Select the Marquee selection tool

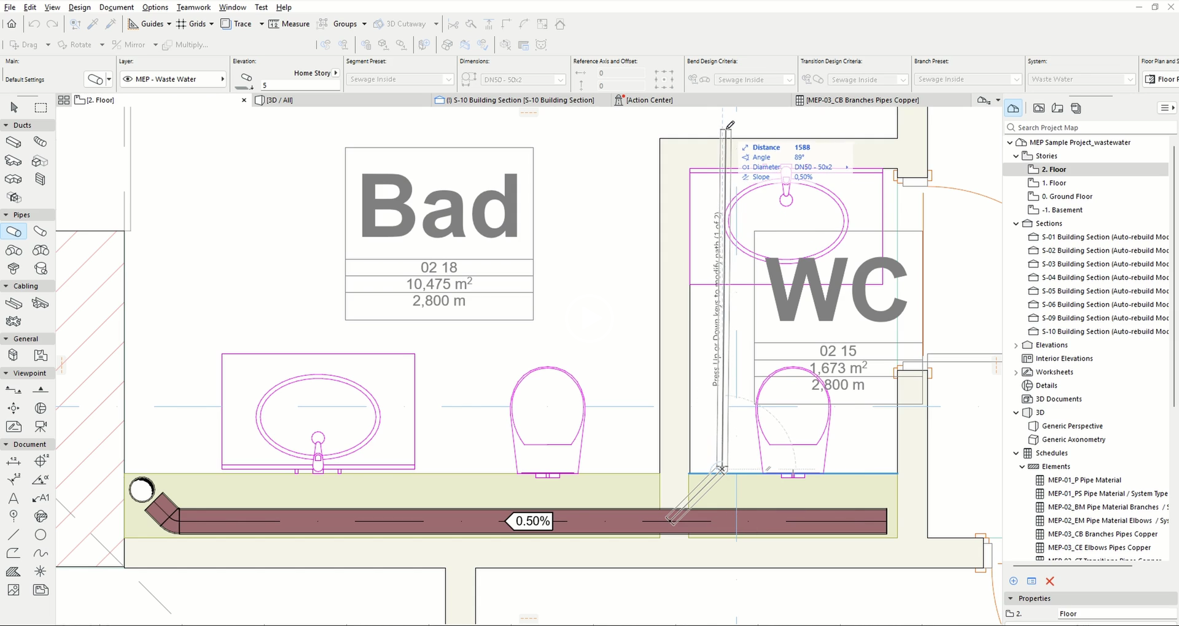click(x=41, y=107)
